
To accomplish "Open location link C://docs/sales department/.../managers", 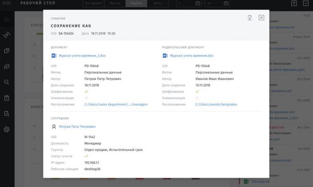I will 116,104.
